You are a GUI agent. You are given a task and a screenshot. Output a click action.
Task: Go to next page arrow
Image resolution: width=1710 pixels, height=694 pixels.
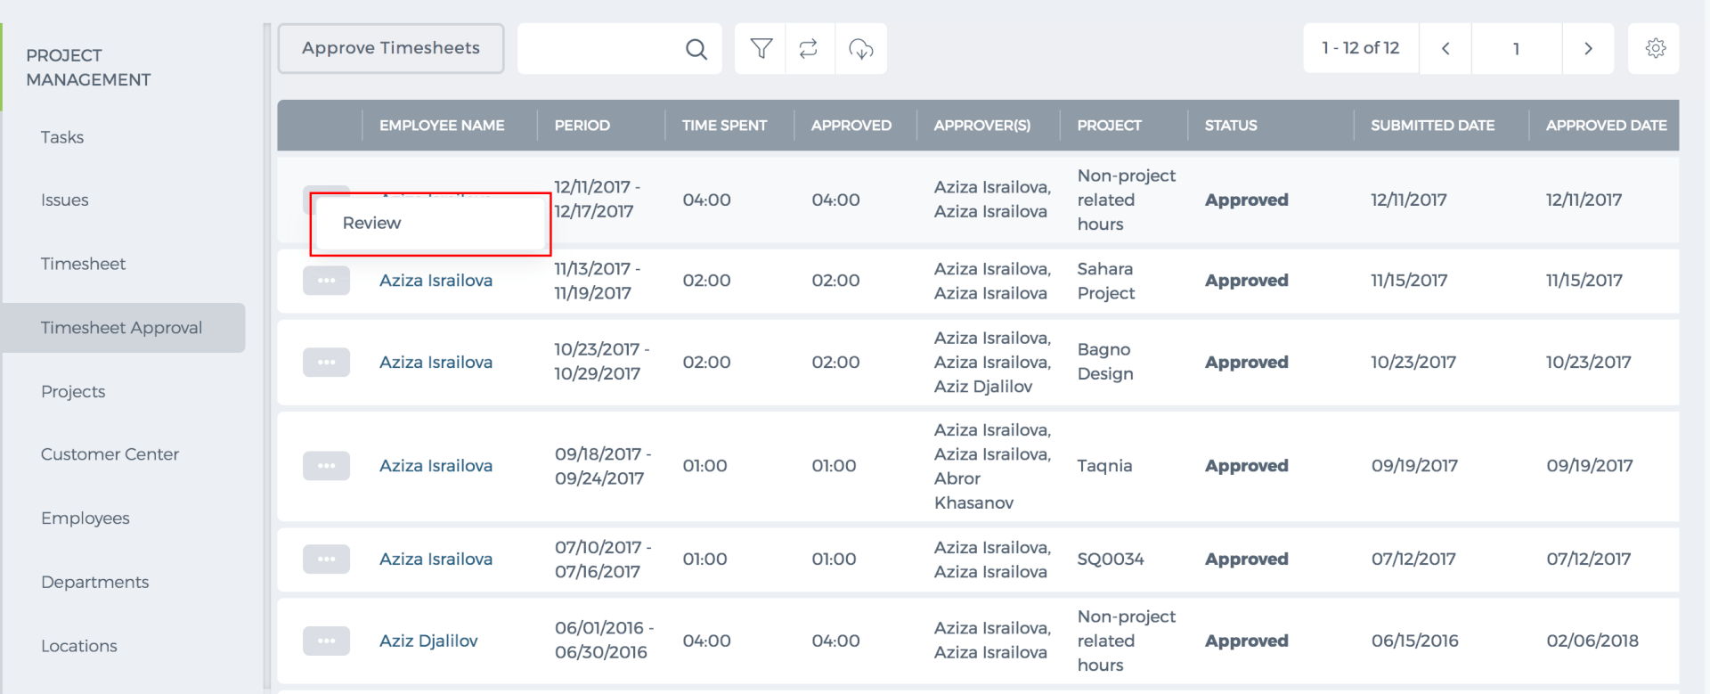1588,48
